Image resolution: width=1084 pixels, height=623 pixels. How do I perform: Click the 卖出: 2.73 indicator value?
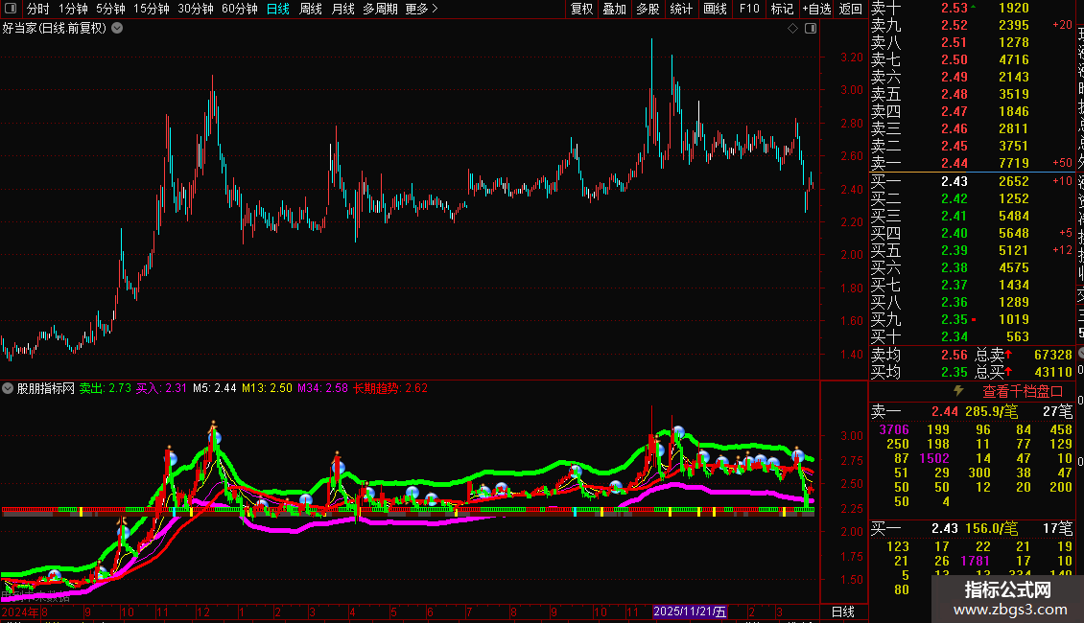pyautogui.click(x=106, y=388)
